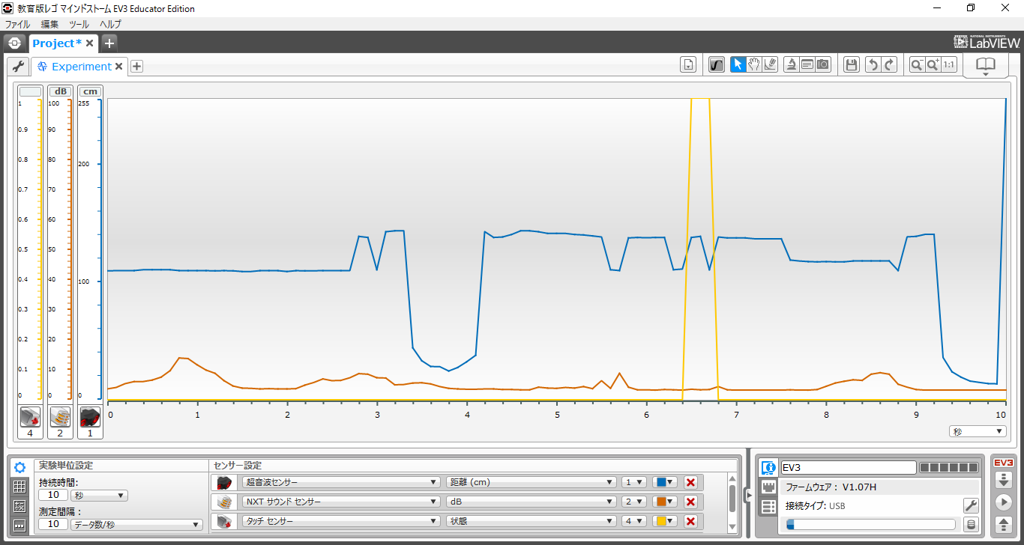Open the 超音波センサー sensor type dropdown
Screen dimensions: 1024x545
pos(340,482)
